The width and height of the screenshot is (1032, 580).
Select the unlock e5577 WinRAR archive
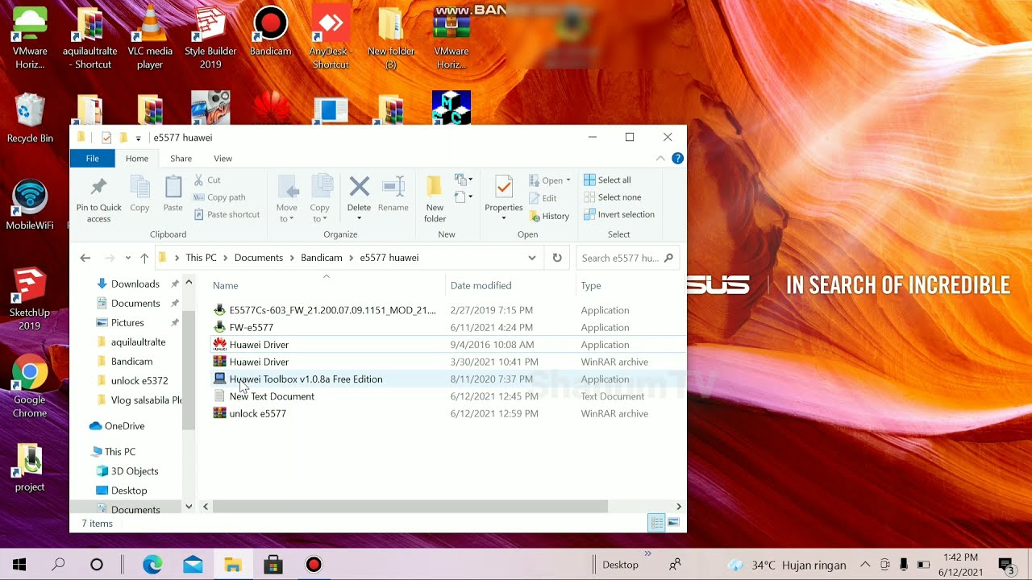(x=257, y=414)
